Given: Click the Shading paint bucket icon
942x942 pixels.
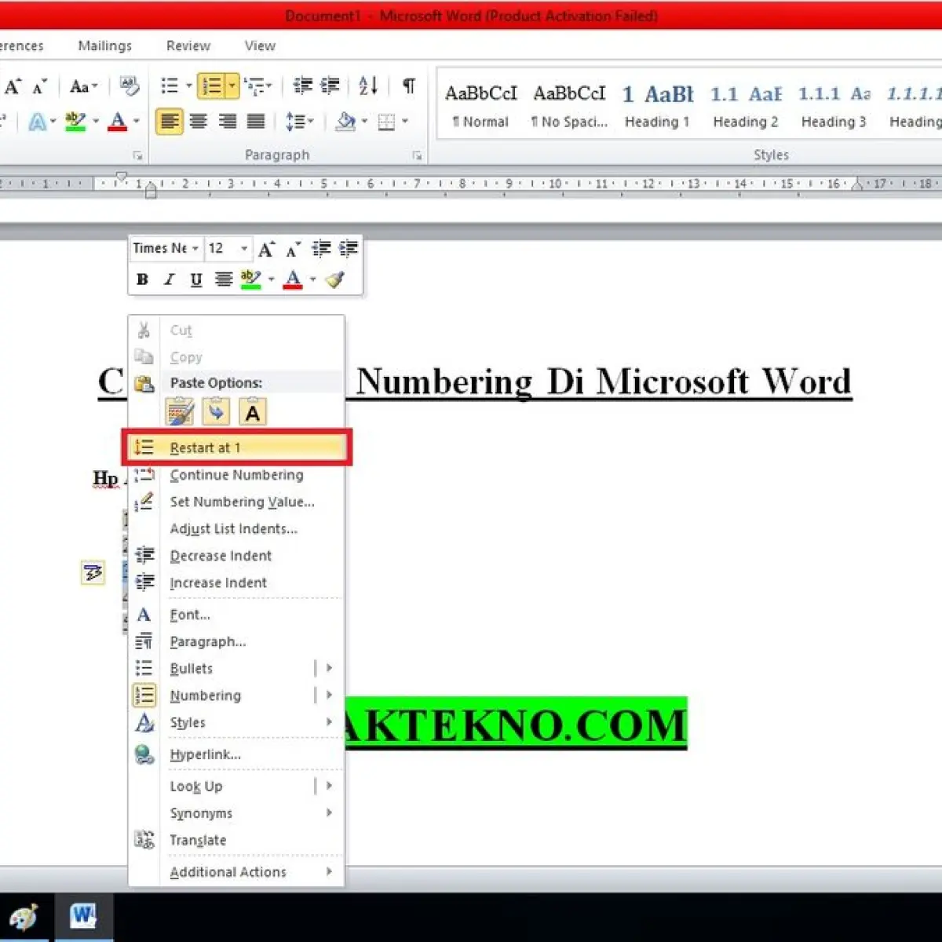Looking at the screenshot, I should pos(345,122).
